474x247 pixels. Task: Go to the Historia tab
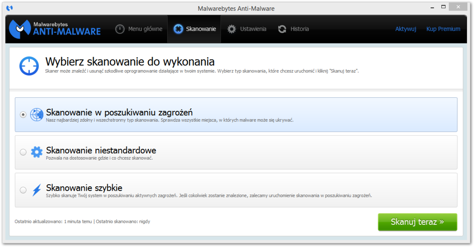click(x=293, y=29)
